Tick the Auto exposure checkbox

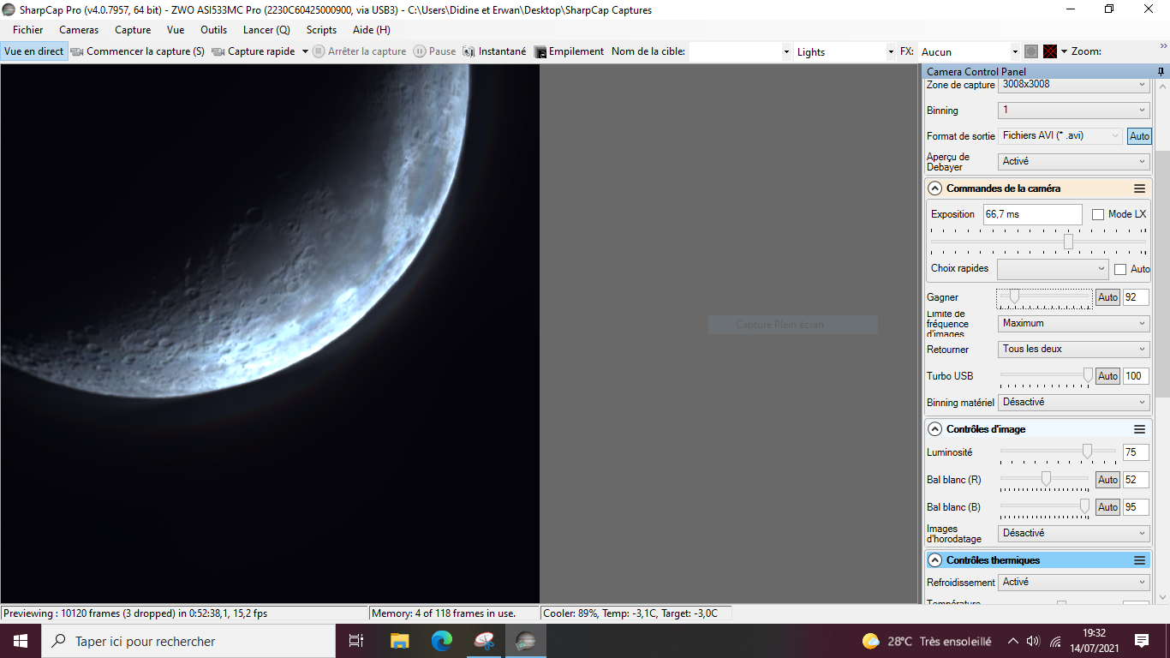coord(1120,269)
